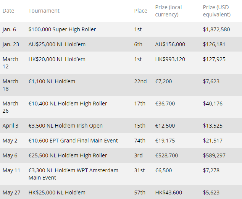Click the 74th place cell
This screenshot has width=242, height=199.
140,141
